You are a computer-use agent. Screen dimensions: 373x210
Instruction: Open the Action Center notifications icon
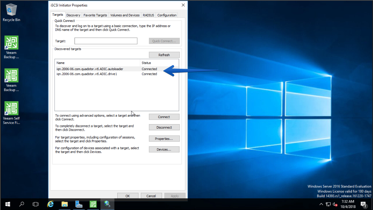click(x=363, y=204)
